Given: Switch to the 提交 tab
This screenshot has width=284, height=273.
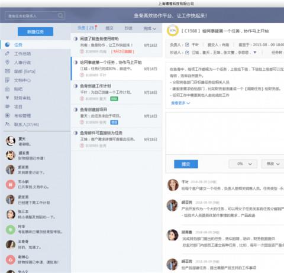Looking at the screenshot, I should 109,28.
